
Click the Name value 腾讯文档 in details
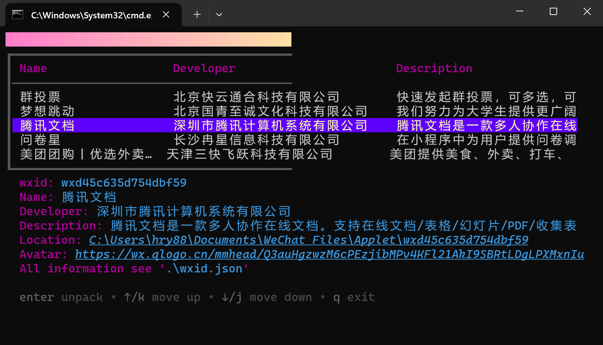click(x=89, y=197)
